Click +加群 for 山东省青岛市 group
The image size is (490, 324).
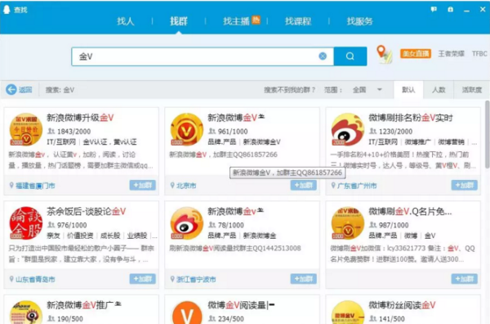point(142,279)
